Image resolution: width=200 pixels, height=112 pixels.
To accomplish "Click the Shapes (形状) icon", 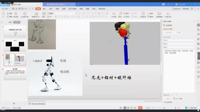I will [x=120, y=14].
